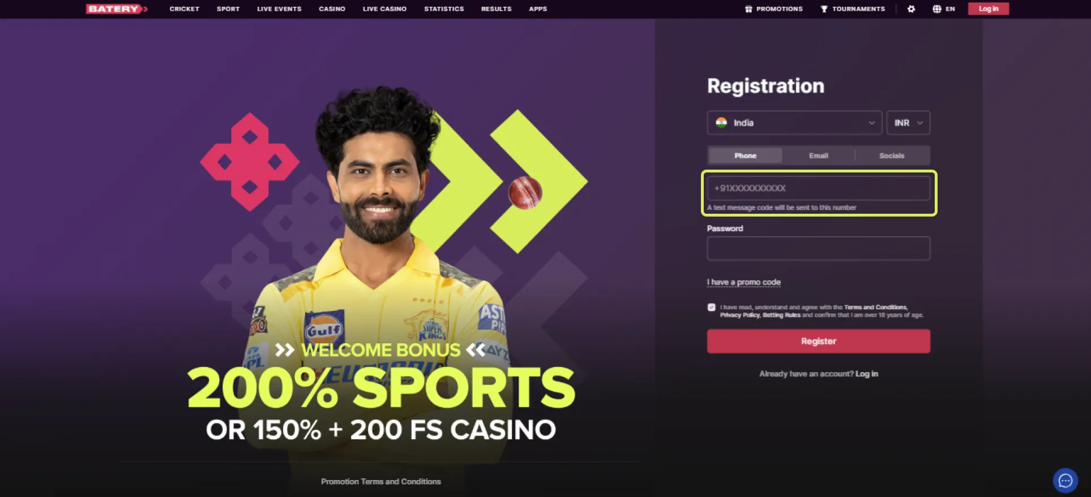Expand the promo code field
Viewport: 1091px width, 497px height.
(743, 282)
